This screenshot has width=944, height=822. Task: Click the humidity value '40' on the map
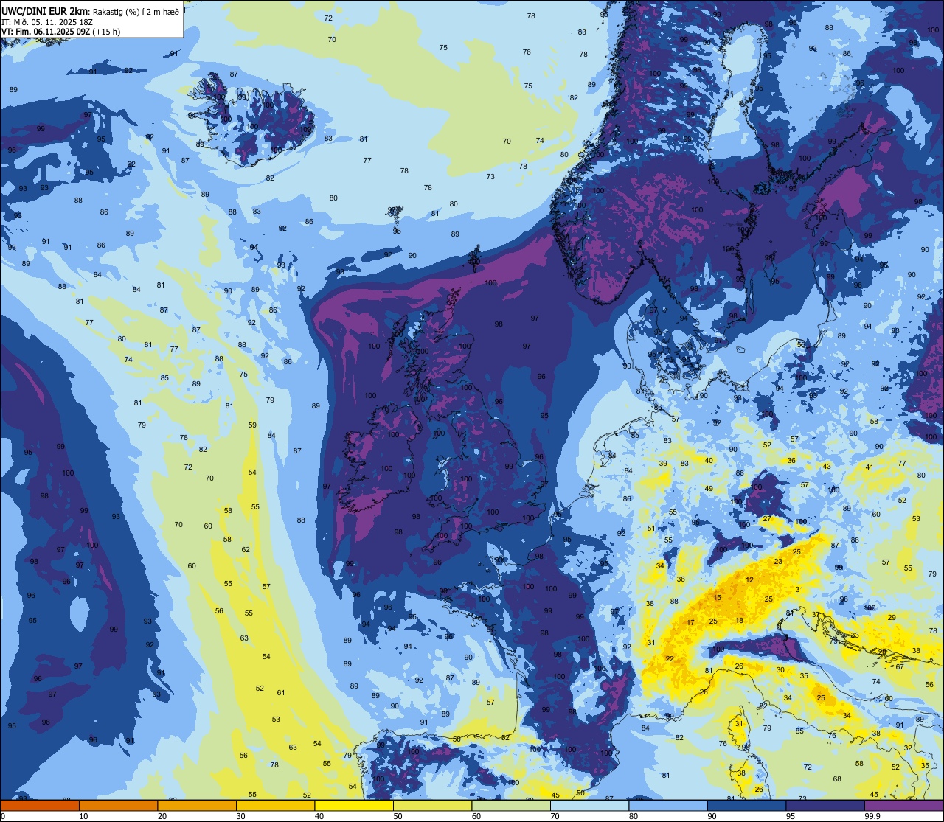click(x=709, y=461)
